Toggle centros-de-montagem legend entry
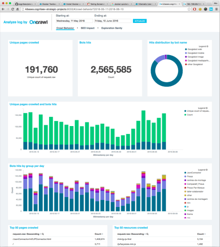Screen dimensions: 220x247 (196, 199)
